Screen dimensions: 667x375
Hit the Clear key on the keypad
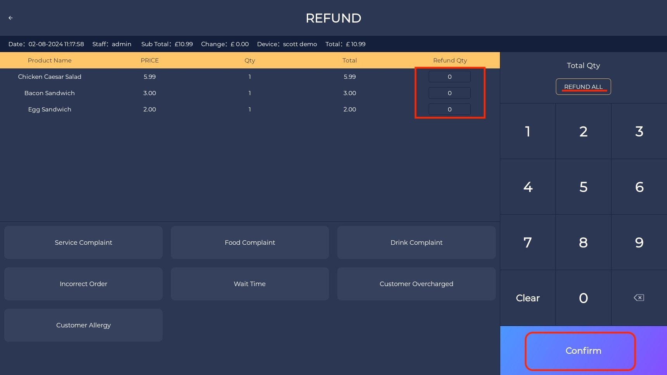tap(528, 298)
